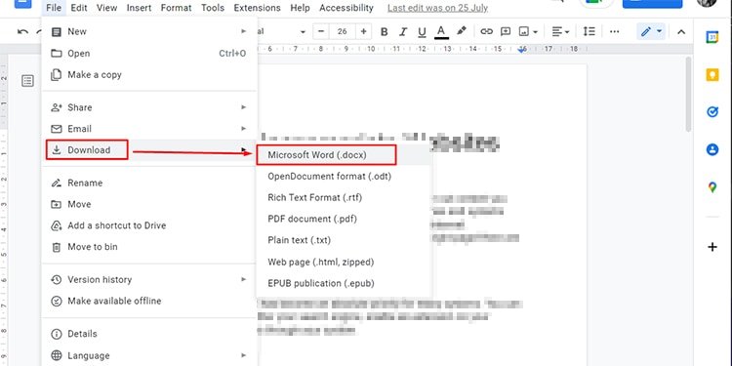The width and height of the screenshot is (732, 366).
Task: Decrease font size with minus button
Action: [321, 31]
